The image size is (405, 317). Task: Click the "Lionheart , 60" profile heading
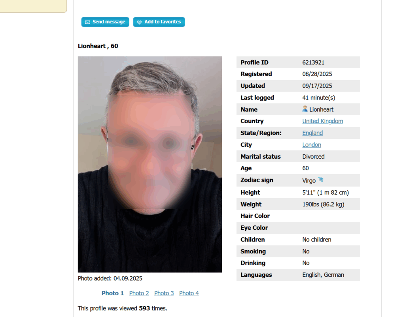98,46
